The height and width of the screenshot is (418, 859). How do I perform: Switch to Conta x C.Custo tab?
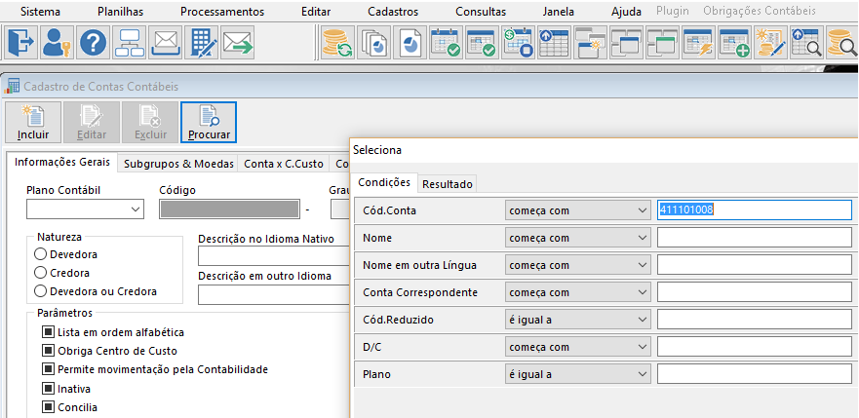[x=284, y=164]
